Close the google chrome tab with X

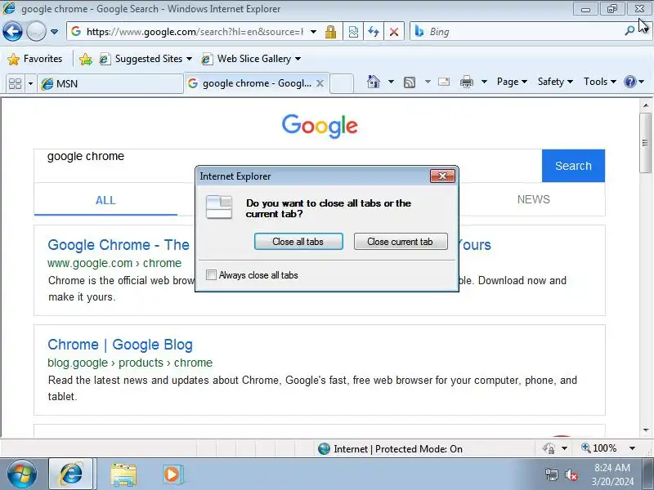coord(320,83)
